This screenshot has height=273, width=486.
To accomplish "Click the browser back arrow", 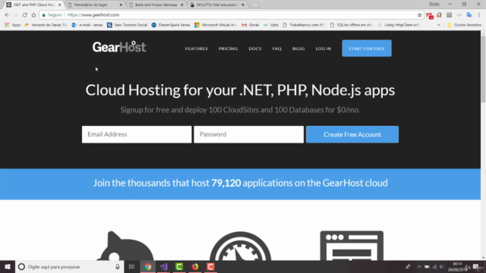I will point(7,15).
